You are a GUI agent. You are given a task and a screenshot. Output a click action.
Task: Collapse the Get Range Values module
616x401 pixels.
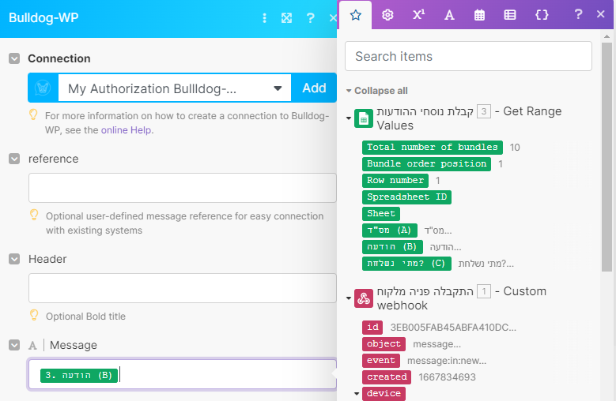click(x=349, y=118)
